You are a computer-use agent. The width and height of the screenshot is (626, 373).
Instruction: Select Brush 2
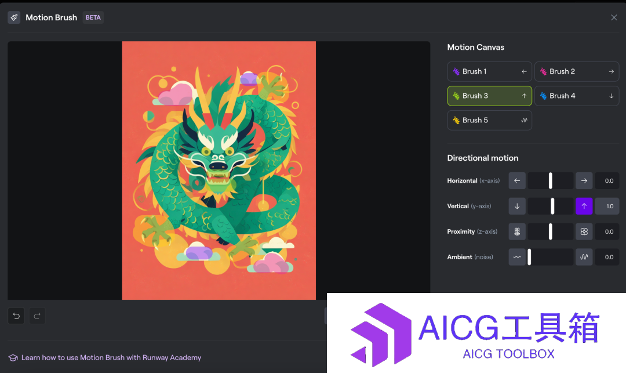pos(577,71)
